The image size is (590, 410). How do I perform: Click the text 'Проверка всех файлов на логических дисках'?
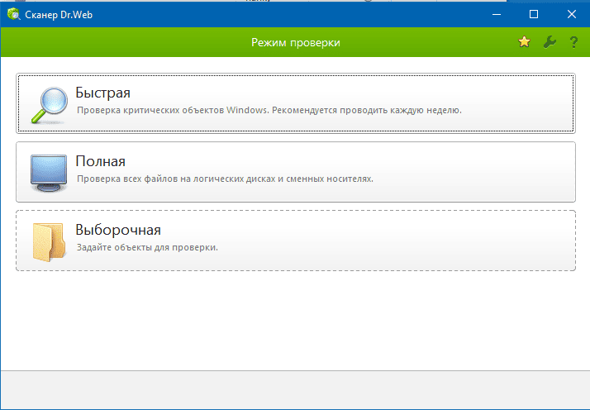click(x=177, y=179)
